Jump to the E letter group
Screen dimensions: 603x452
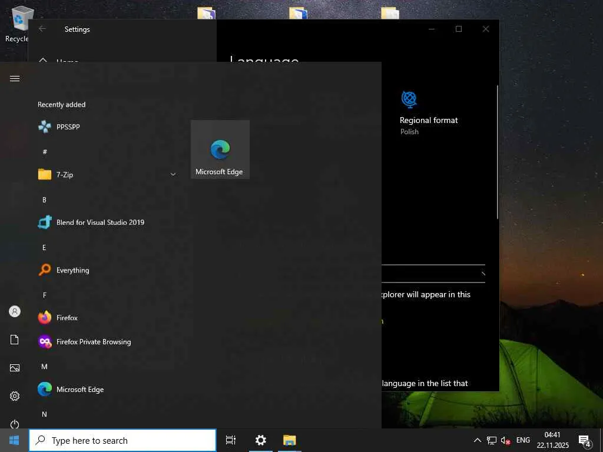pos(44,248)
